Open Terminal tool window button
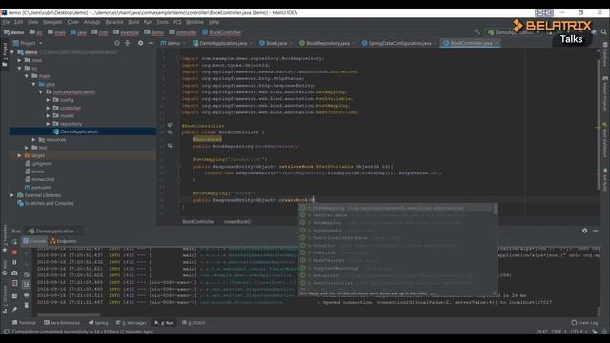The height and width of the screenshot is (343, 610). click(24, 323)
